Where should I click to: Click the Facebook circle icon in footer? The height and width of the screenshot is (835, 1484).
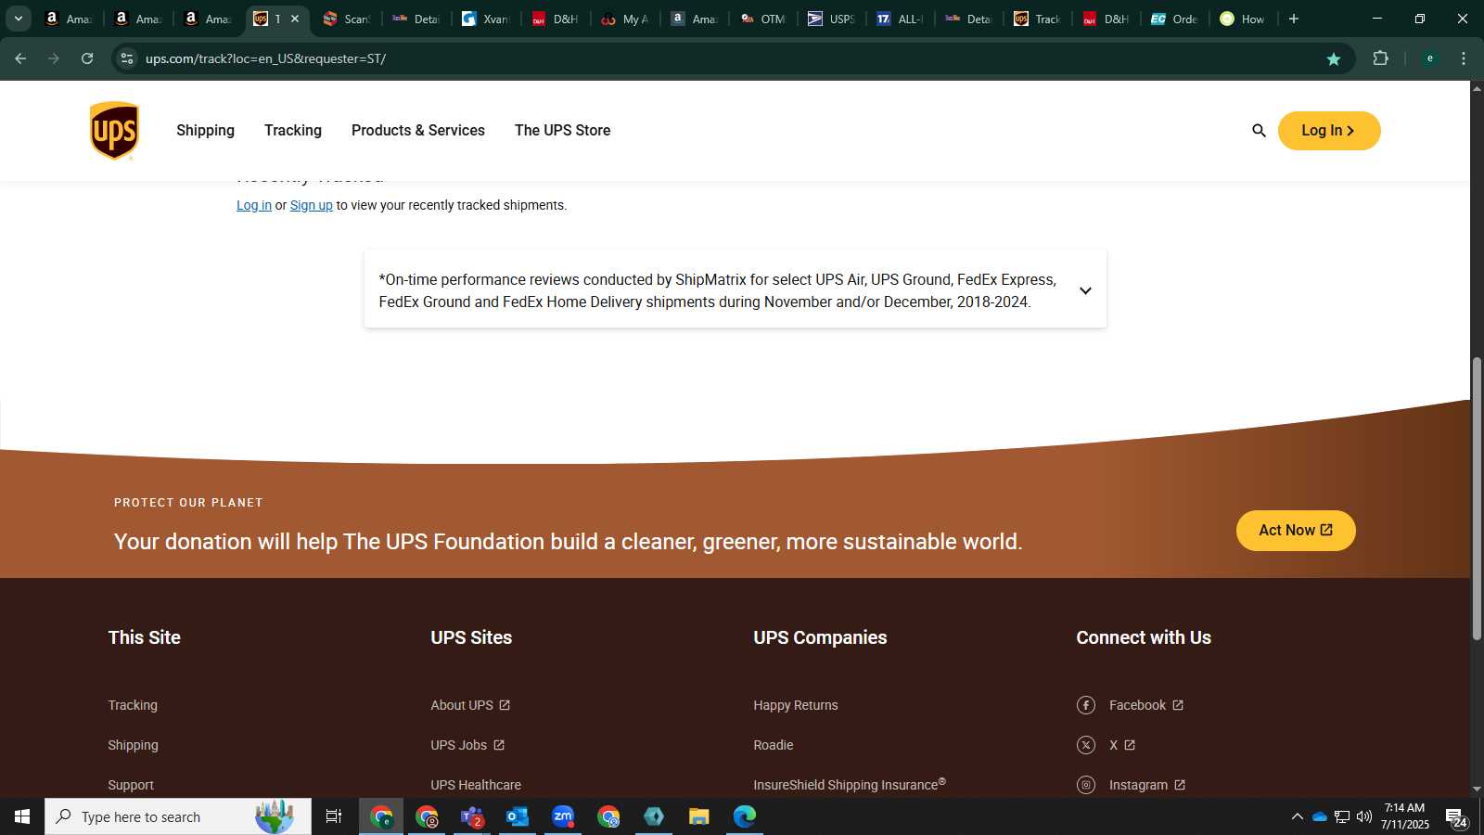1086,705
